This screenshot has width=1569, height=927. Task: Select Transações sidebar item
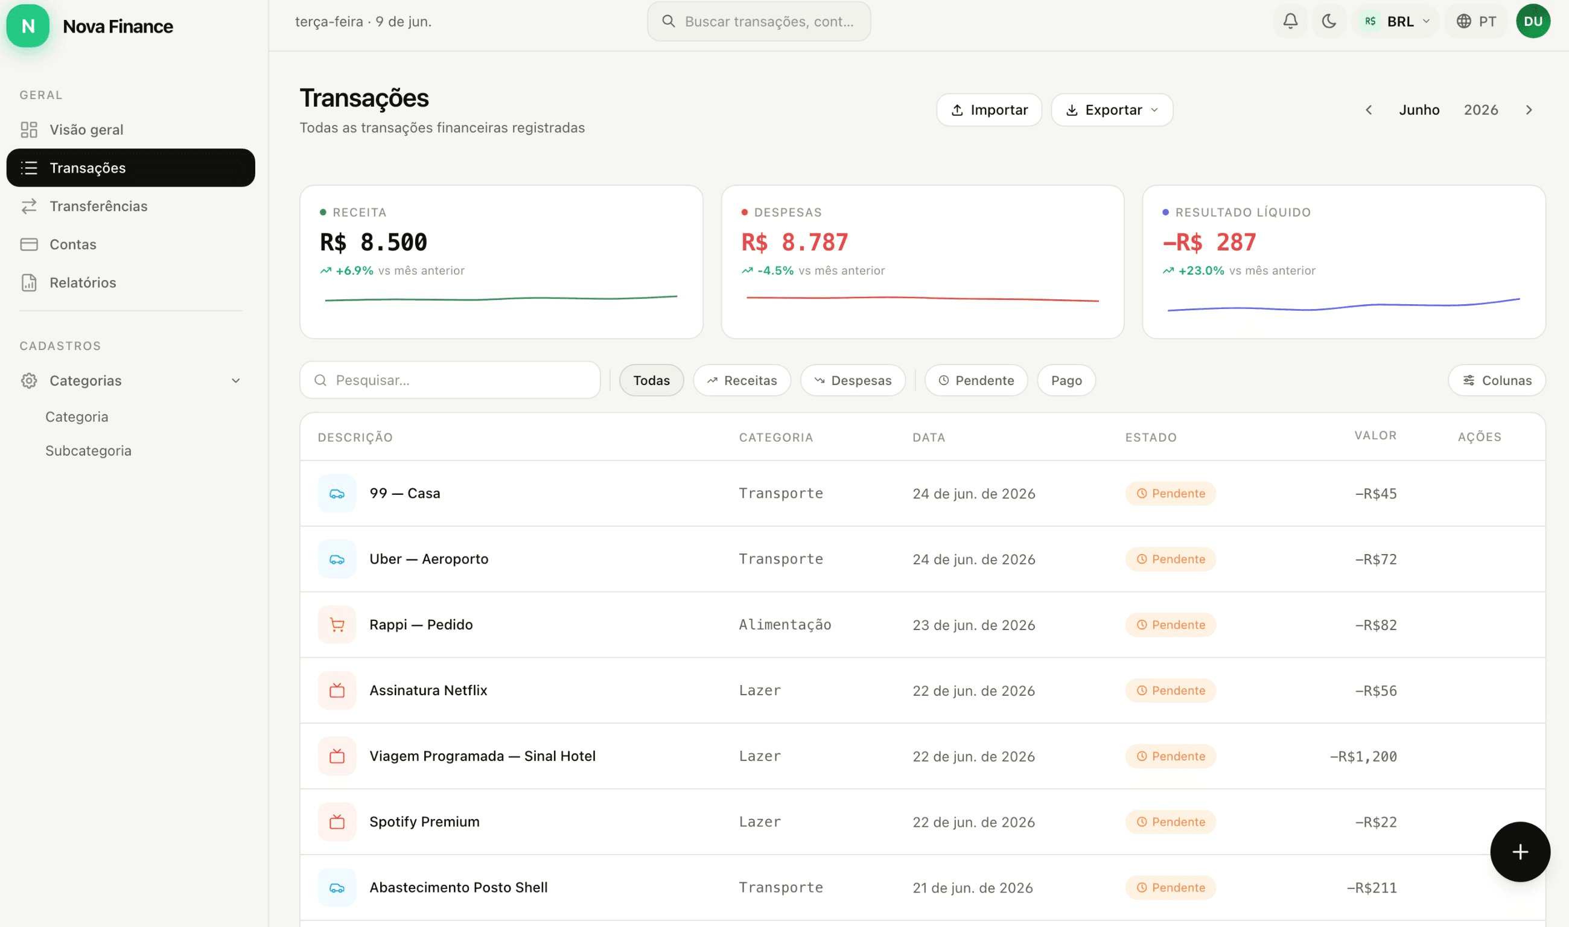coord(130,167)
